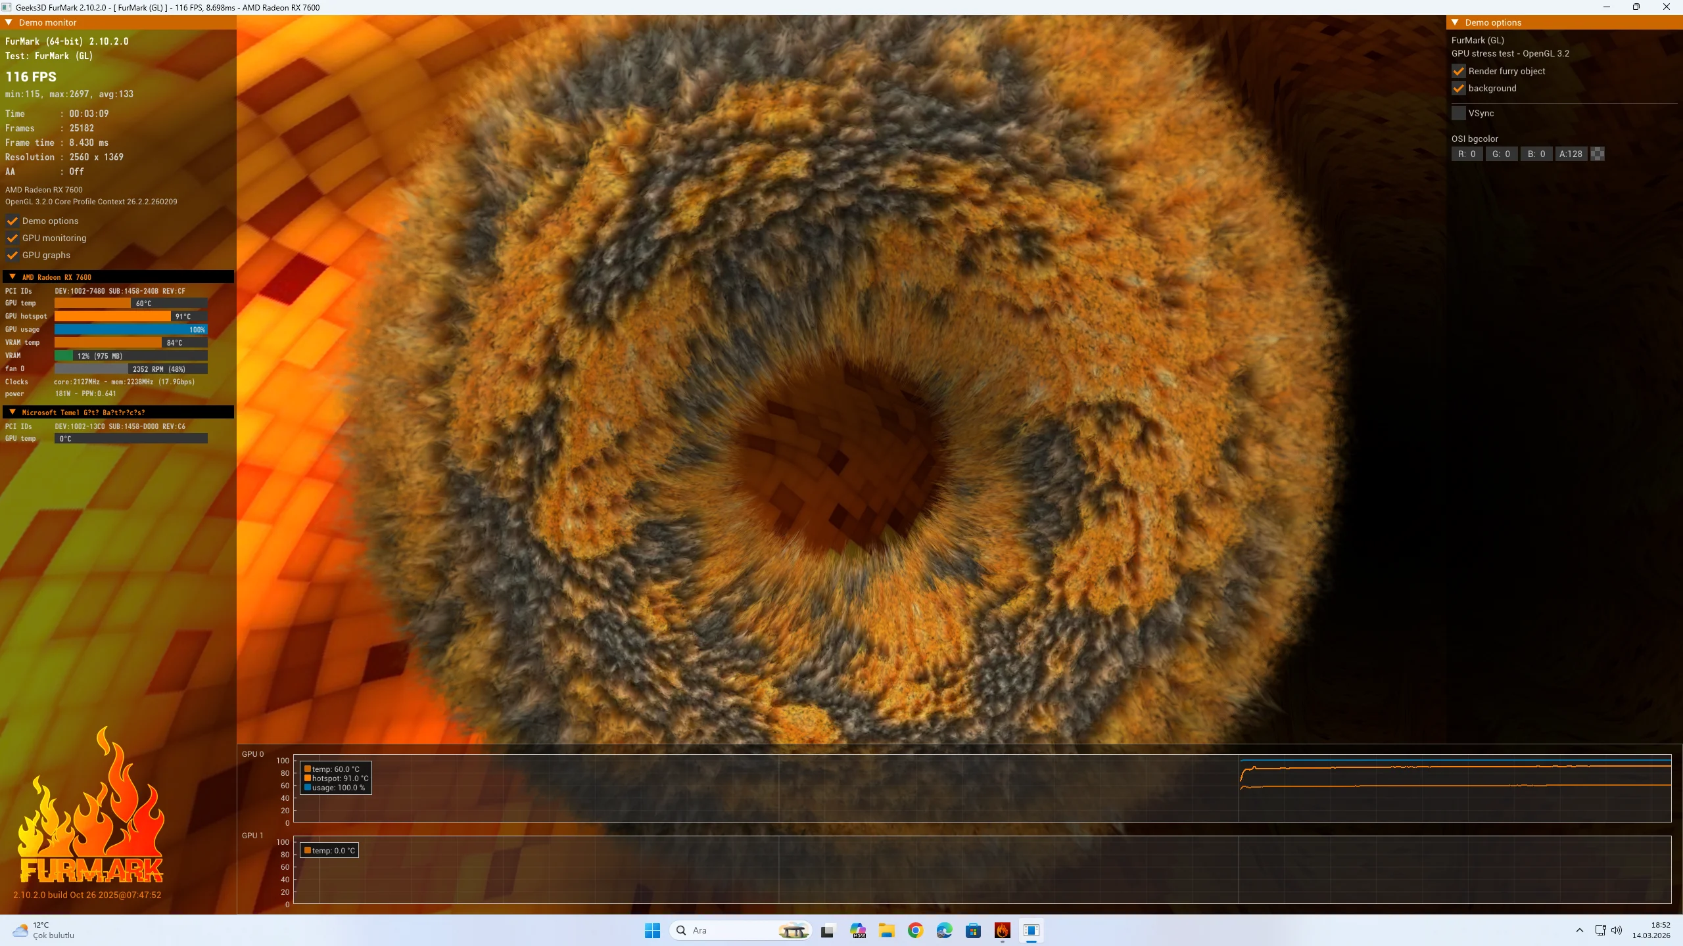Open the Microsoft Store taskbar icon
The image size is (1683, 946).
pyautogui.click(x=973, y=930)
